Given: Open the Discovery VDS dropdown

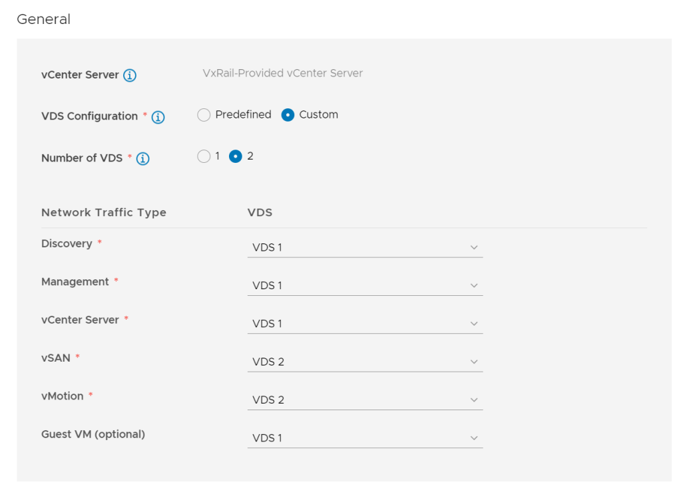Looking at the screenshot, I should tap(364, 247).
